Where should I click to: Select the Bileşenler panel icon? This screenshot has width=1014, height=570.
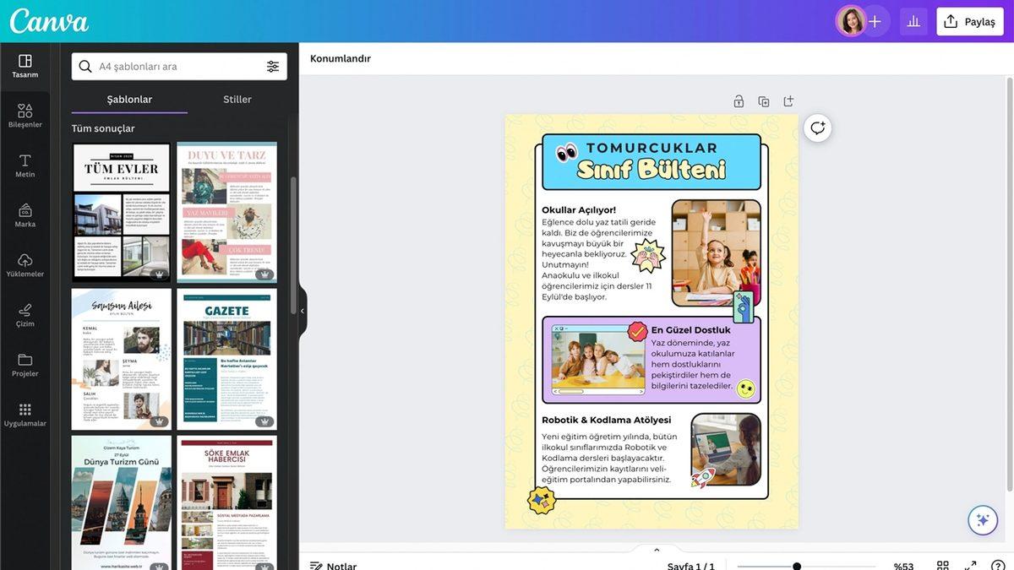coord(25,110)
